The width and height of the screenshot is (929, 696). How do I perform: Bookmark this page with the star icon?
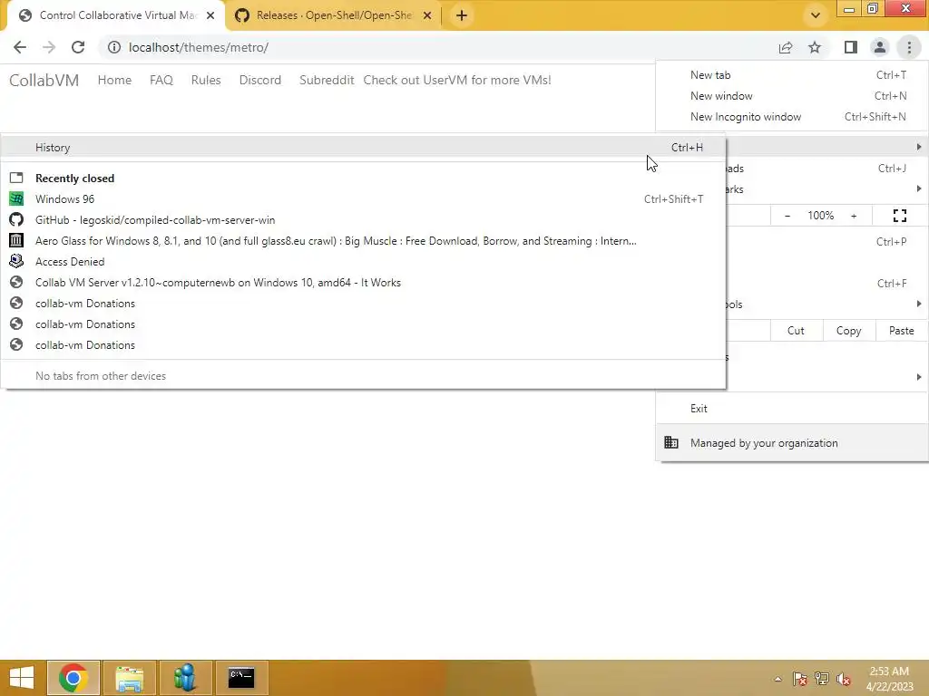[x=815, y=47]
